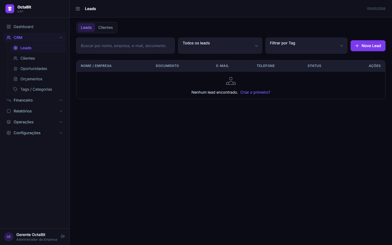
Task: Expand the Configurações section chevron
Action: pos(61,133)
